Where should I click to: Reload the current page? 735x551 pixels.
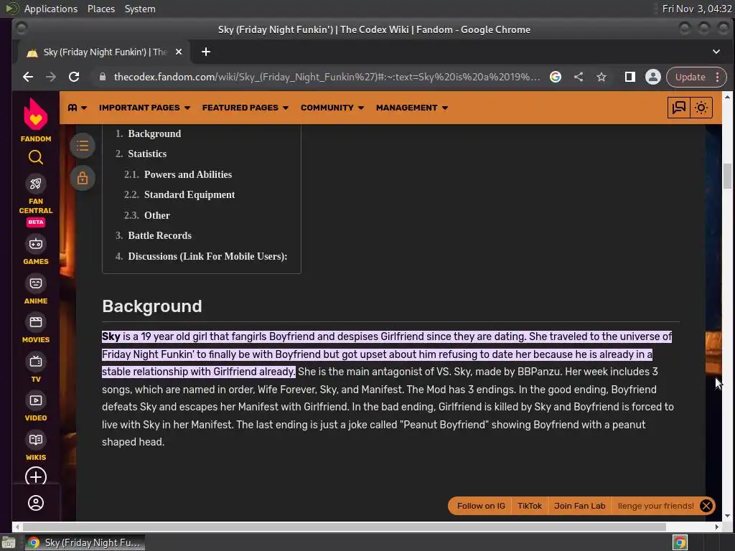pos(74,77)
